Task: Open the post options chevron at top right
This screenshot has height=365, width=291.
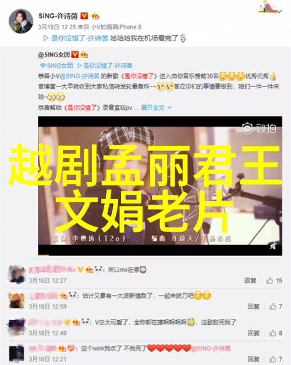Action: (279, 11)
